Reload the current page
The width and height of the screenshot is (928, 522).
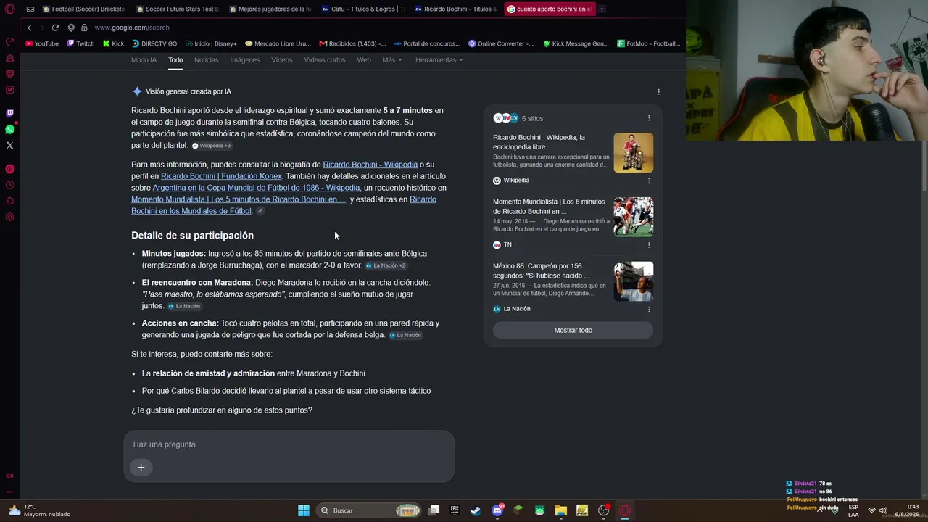(x=55, y=28)
